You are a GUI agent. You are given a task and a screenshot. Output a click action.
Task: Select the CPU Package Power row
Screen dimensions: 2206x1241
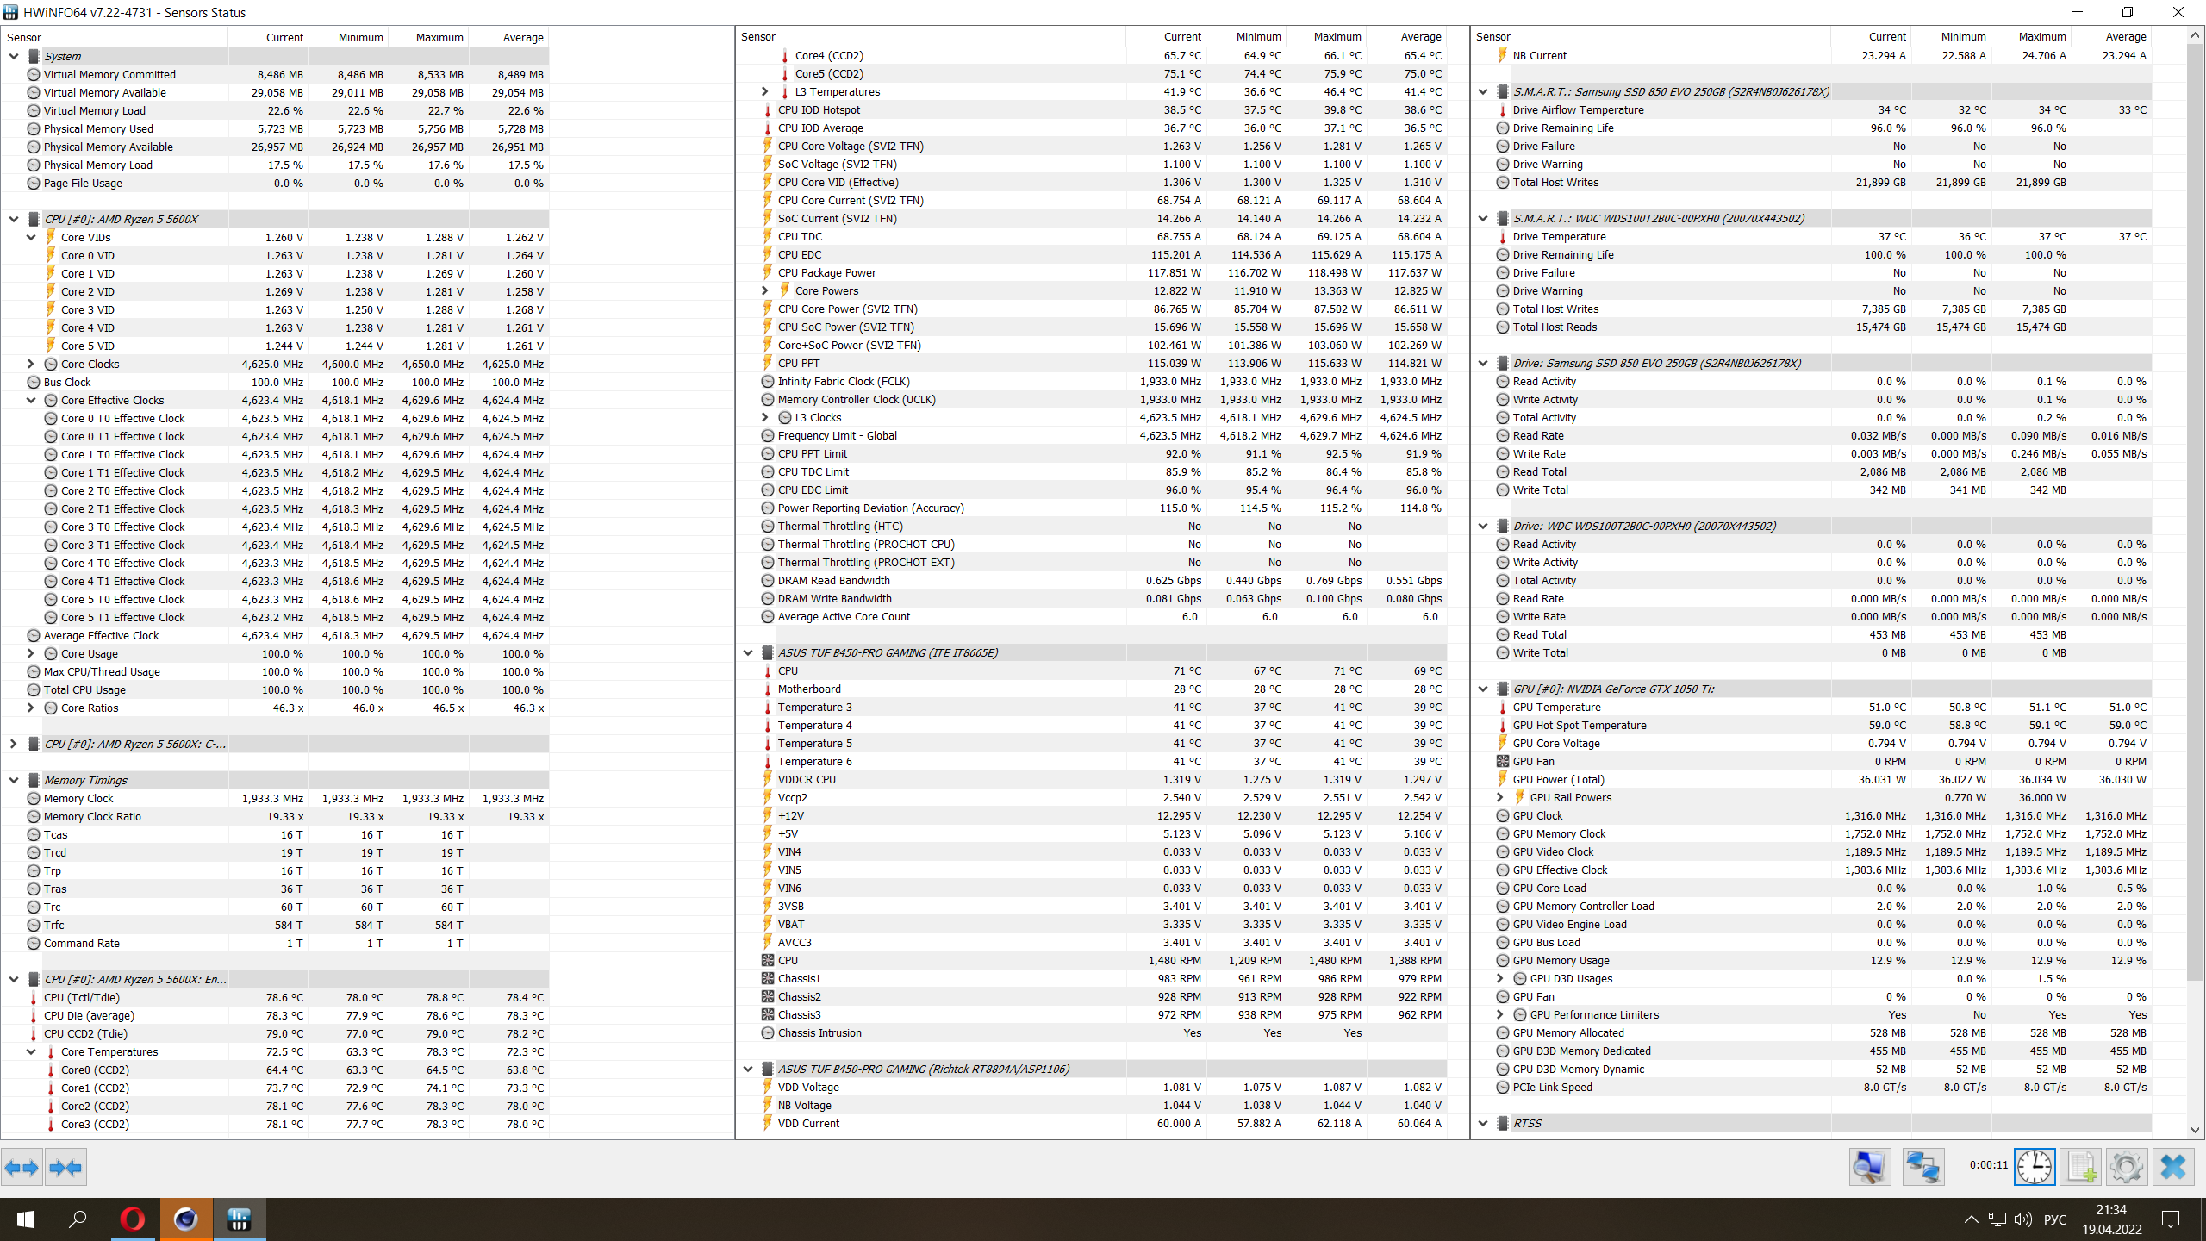(x=826, y=272)
